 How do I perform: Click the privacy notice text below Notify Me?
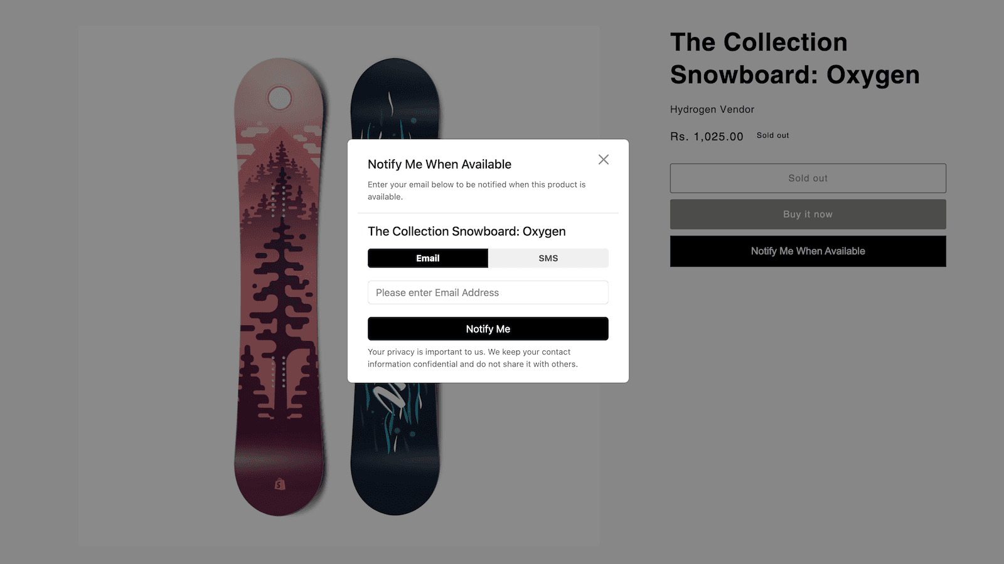tap(473, 358)
